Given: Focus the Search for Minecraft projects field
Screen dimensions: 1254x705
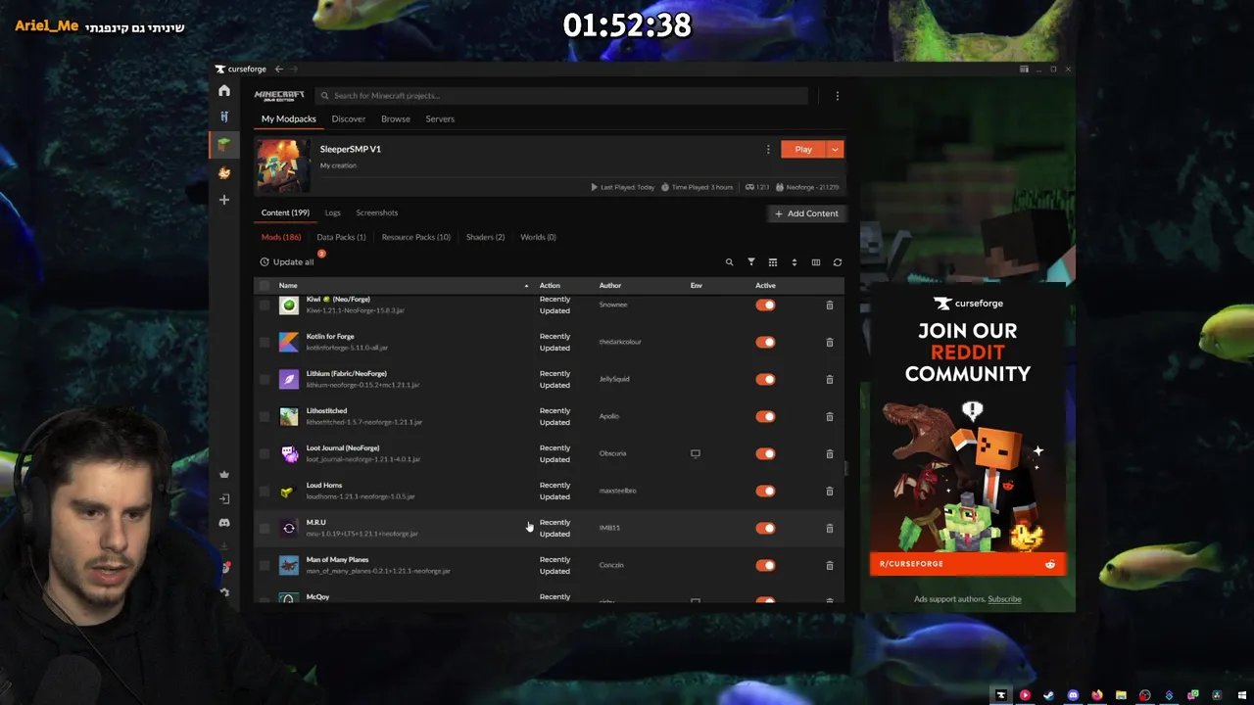Looking at the screenshot, I should pyautogui.click(x=562, y=96).
